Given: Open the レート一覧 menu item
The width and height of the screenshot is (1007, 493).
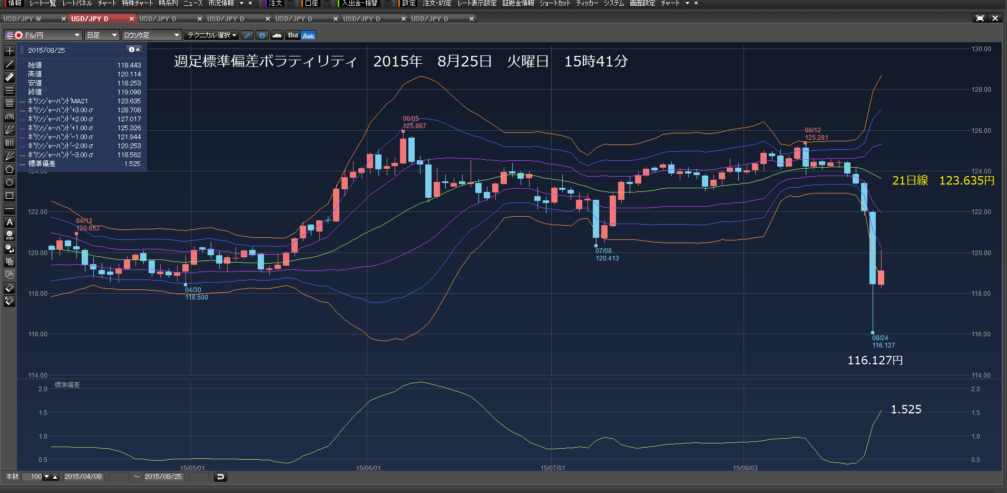Looking at the screenshot, I should [x=43, y=3].
